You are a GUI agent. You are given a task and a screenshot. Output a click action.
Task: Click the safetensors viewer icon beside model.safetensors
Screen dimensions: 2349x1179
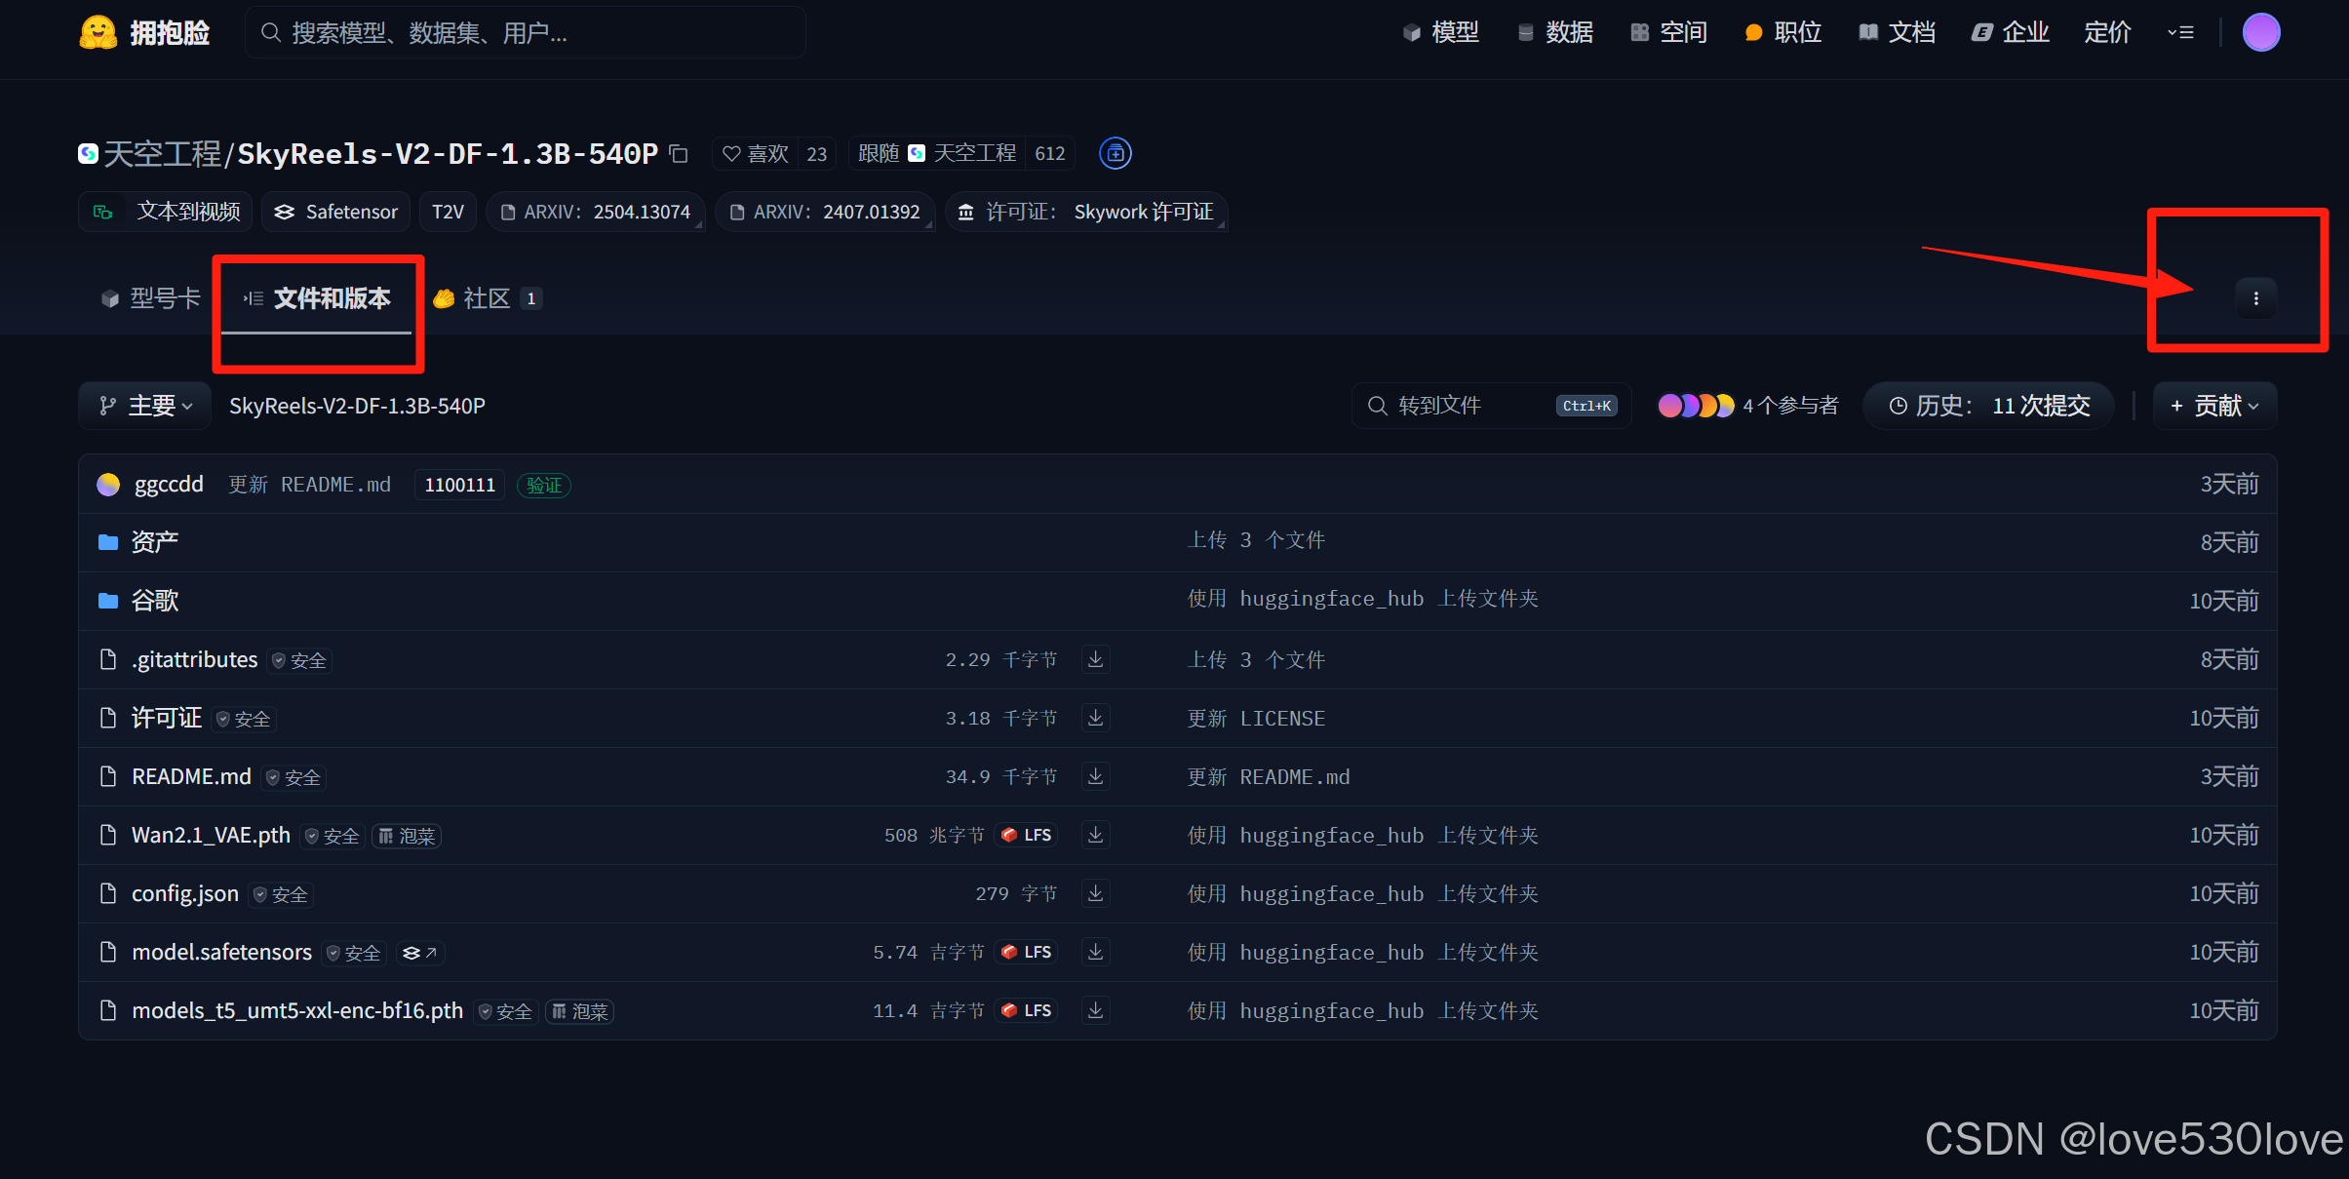point(420,953)
